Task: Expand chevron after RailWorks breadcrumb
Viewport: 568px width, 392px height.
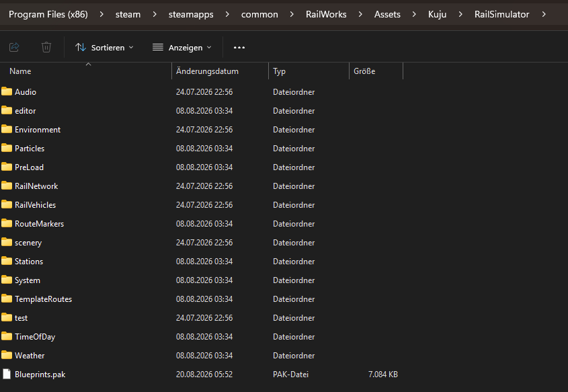Action: [x=360, y=14]
